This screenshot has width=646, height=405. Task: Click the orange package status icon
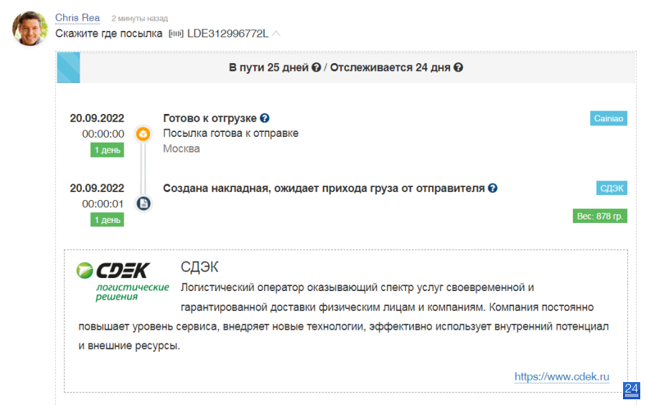(144, 134)
